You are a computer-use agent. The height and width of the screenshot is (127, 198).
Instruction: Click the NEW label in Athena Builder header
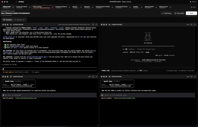point(188,24)
